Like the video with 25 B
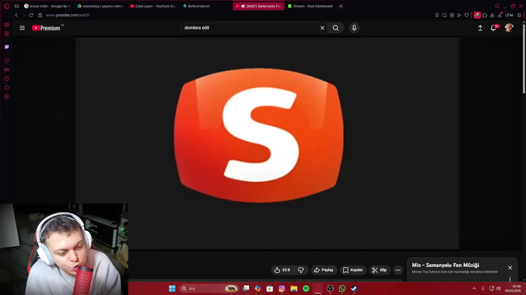 click(x=282, y=270)
